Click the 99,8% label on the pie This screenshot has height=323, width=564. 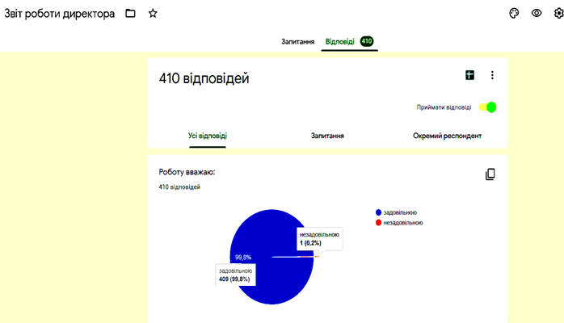pos(243,258)
